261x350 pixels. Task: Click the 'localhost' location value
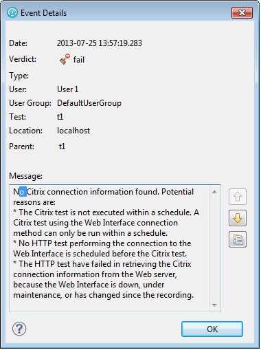tap(73, 131)
